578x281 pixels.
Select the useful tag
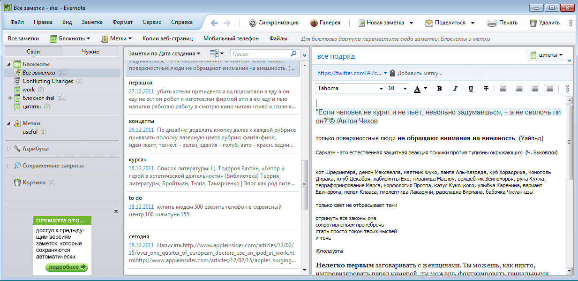point(30,132)
